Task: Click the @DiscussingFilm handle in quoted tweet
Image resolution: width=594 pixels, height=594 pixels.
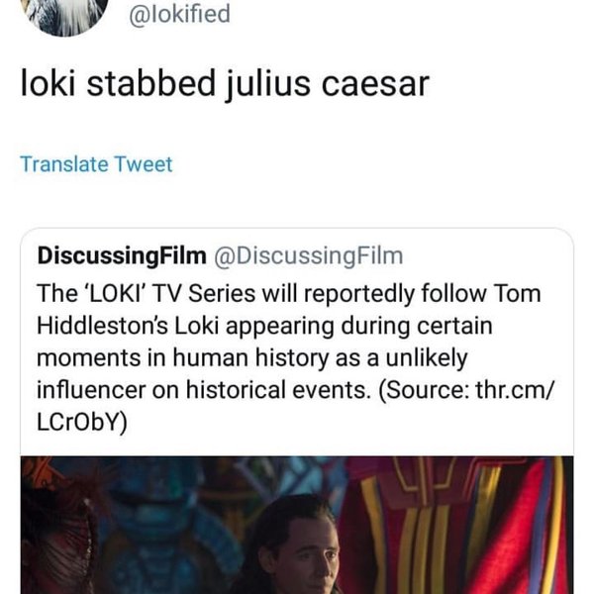Action: pos(307,256)
